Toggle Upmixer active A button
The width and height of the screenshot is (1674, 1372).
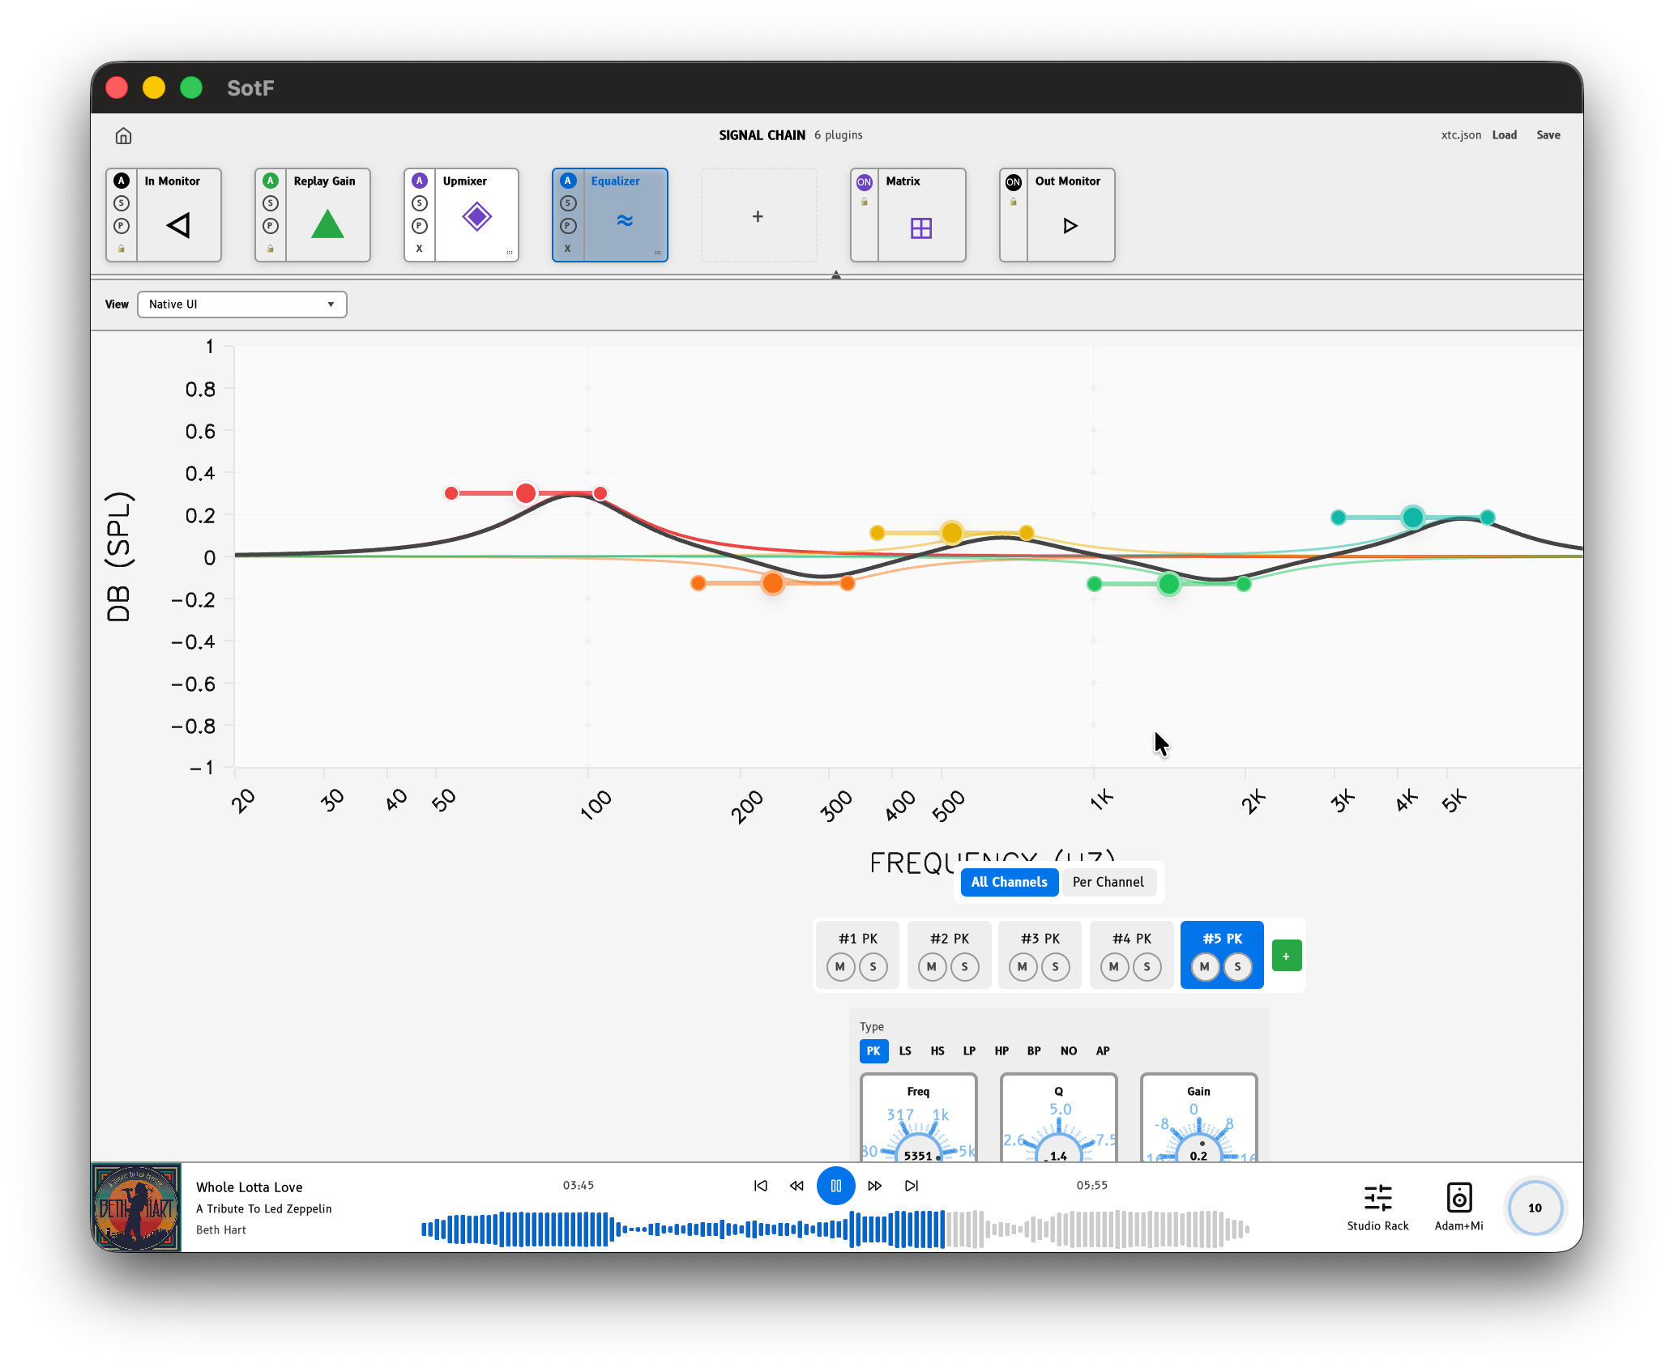coord(419,181)
